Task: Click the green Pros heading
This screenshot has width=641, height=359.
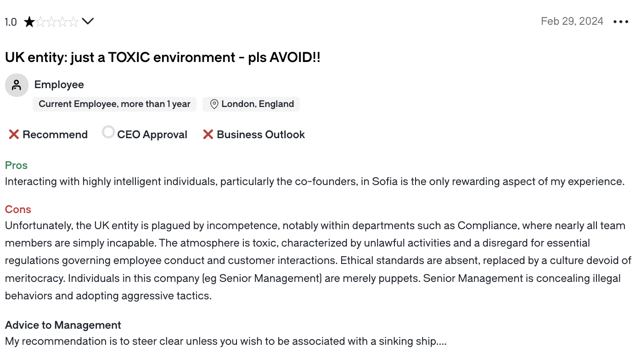Action: point(16,165)
